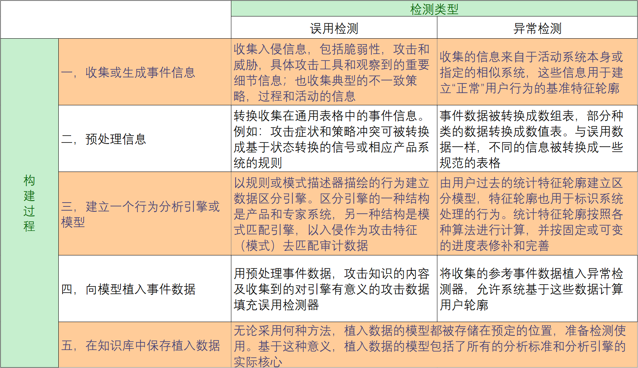Image resolution: width=638 pixels, height=368 pixels.
Task: Select the cell starting 转换收集在通用表格中
Action: [334, 139]
